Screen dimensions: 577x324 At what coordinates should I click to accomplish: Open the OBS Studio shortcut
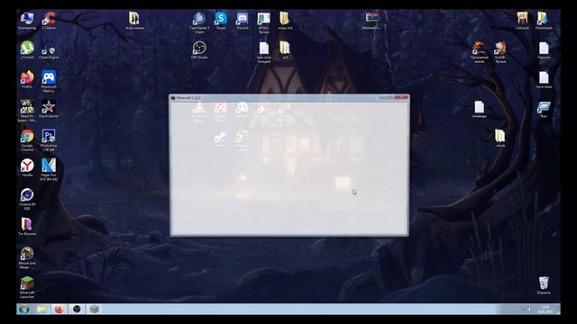click(199, 50)
